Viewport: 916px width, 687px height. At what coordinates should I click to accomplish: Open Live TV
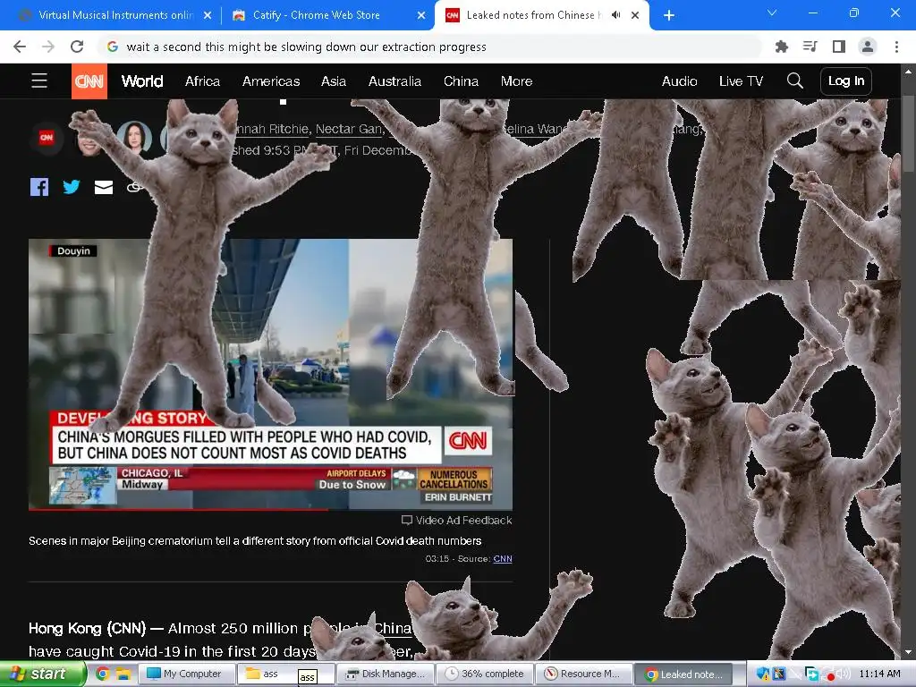coord(741,81)
